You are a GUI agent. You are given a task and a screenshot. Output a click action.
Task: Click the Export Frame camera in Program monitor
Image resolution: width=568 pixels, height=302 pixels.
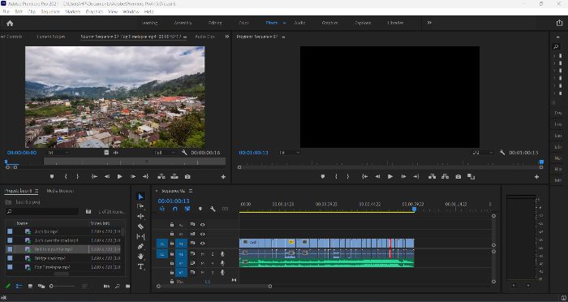point(458,176)
